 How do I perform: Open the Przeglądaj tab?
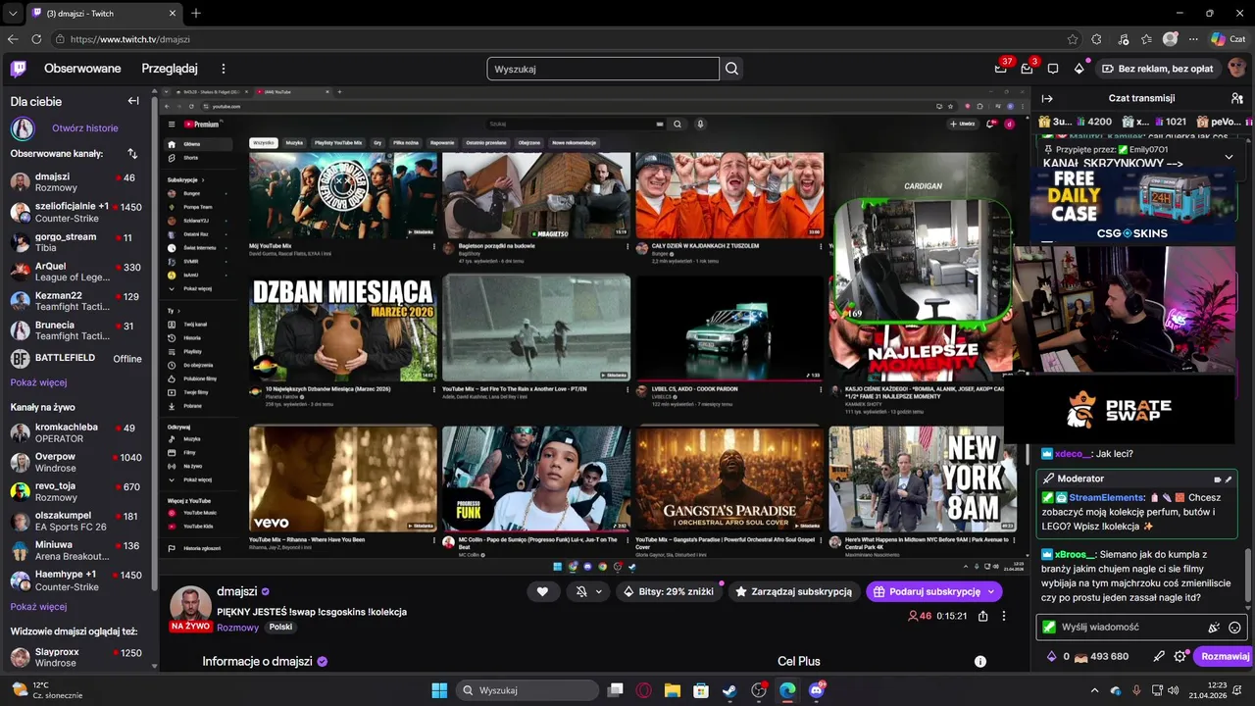[x=170, y=69]
